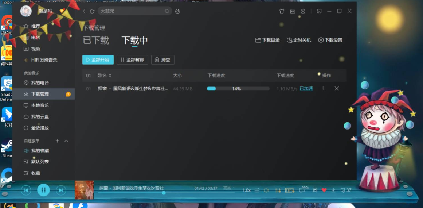Pause the 探窗 download in the row

click(x=324, y=89)
